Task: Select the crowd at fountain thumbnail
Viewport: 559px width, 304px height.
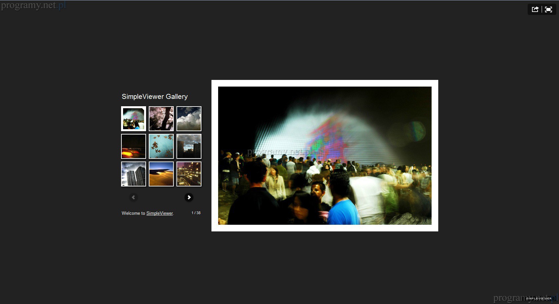Action: (x=133, y=119)
